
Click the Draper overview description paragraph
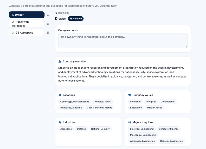coord(123,74)
